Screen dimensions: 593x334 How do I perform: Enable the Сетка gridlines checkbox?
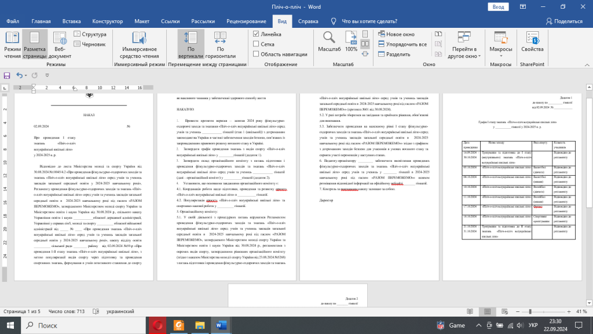(256, 44)
